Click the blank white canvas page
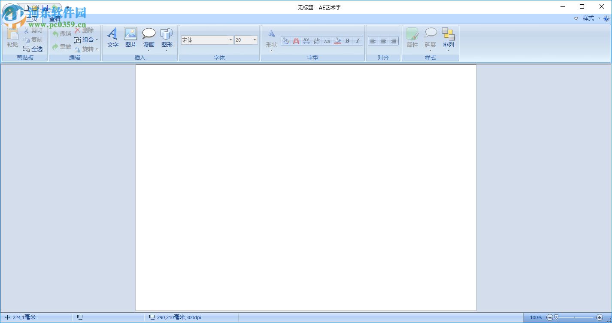Viewport: 612px width, 323px height. pyautogui.click(x=306, y=188)
